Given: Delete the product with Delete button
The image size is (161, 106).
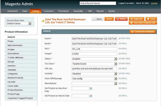Looking at the screenshot, I should click(121, 19).
